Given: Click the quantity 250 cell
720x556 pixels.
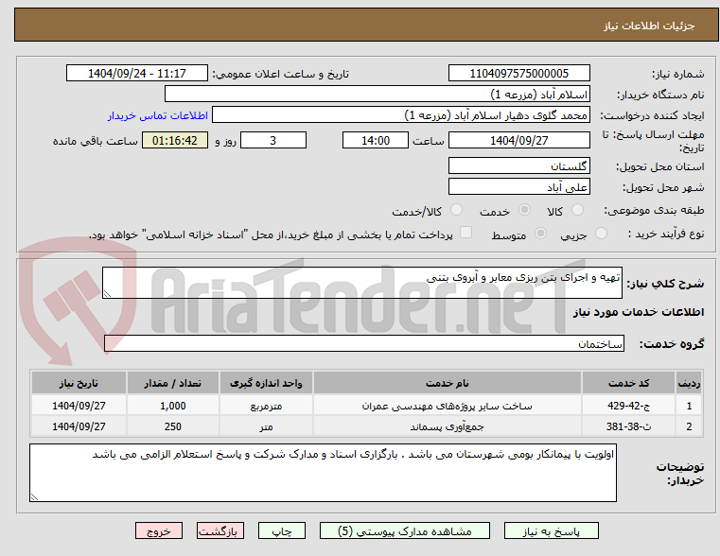Looking at the screenshot, I should click(x=172, y=426).
